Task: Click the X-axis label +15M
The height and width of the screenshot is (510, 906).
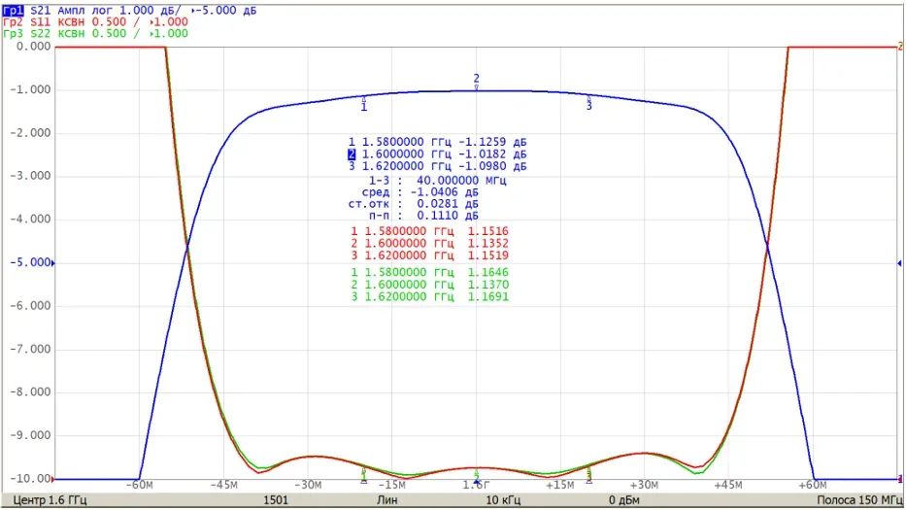Action: click(560, 485)
